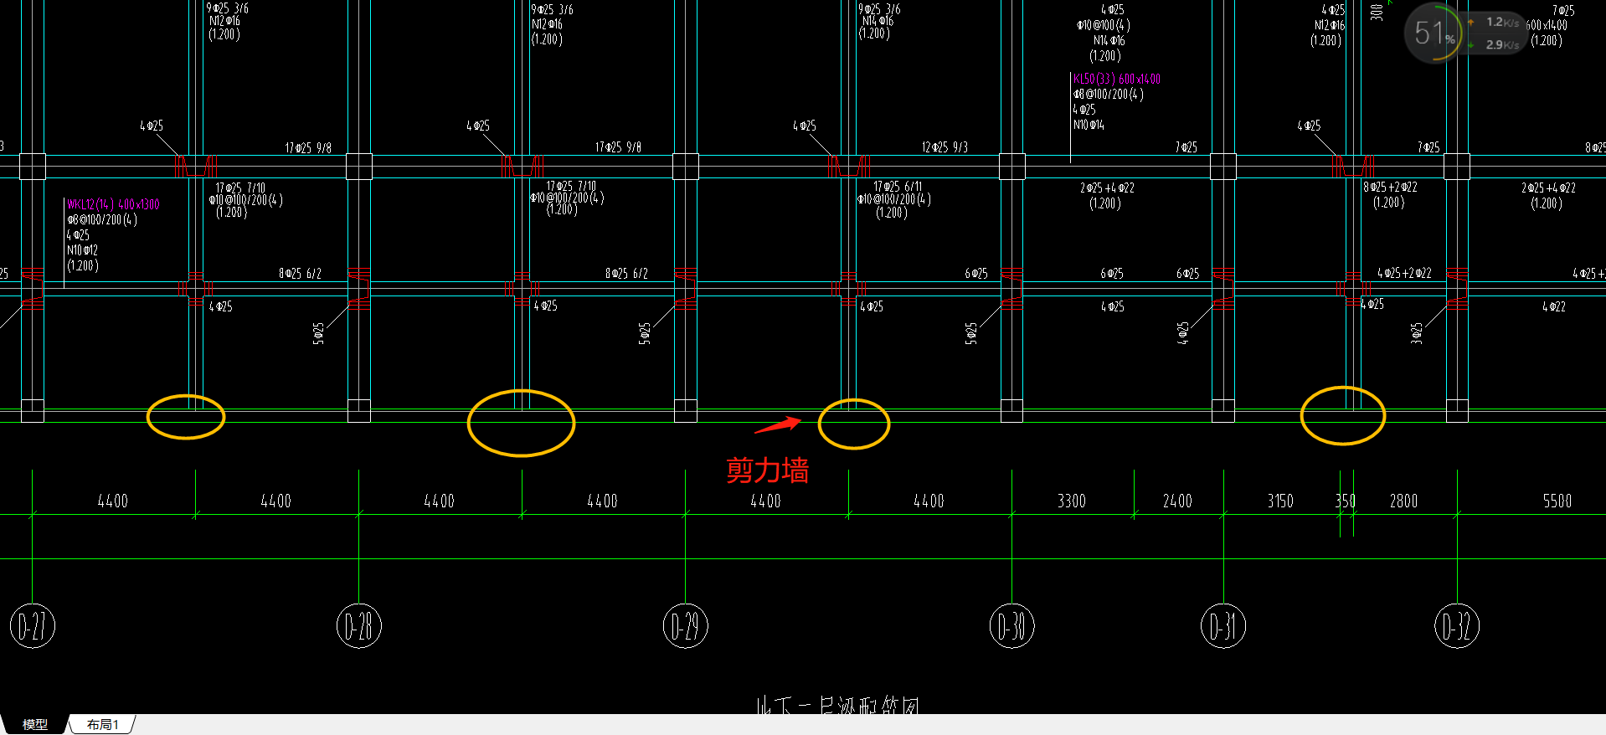Click the 3300 dimension value

(1072, 501)
